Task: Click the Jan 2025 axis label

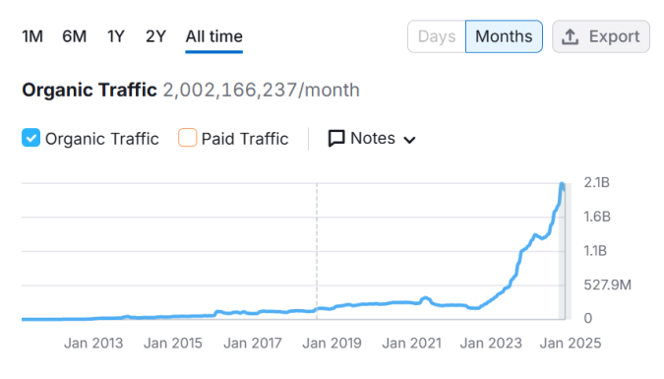Action: (x=571, y=343)
